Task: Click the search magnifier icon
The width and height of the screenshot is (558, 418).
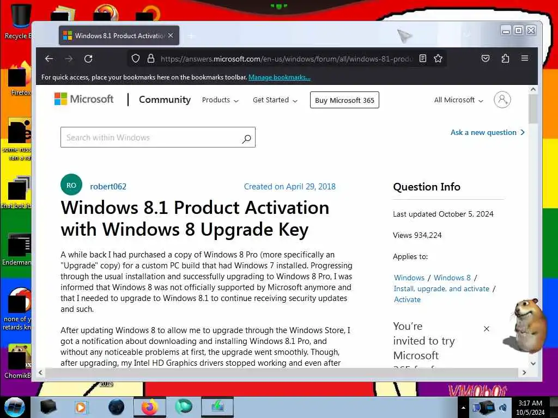Action: [x=246, y=139]
